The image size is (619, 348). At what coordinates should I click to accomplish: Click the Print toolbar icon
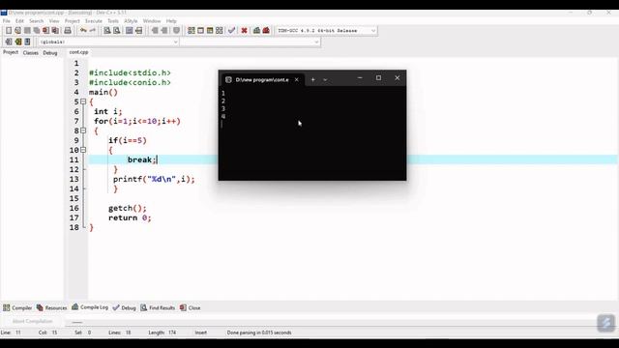[68, 30]
